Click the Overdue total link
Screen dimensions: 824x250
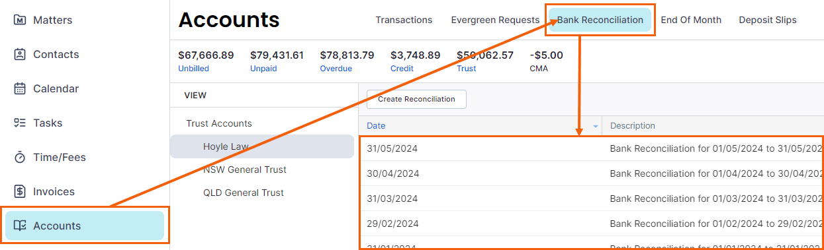336,69
